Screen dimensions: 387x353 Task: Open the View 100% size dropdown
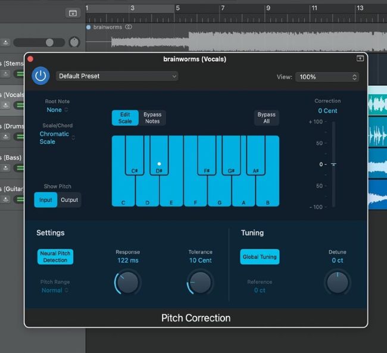click(327, 77)
